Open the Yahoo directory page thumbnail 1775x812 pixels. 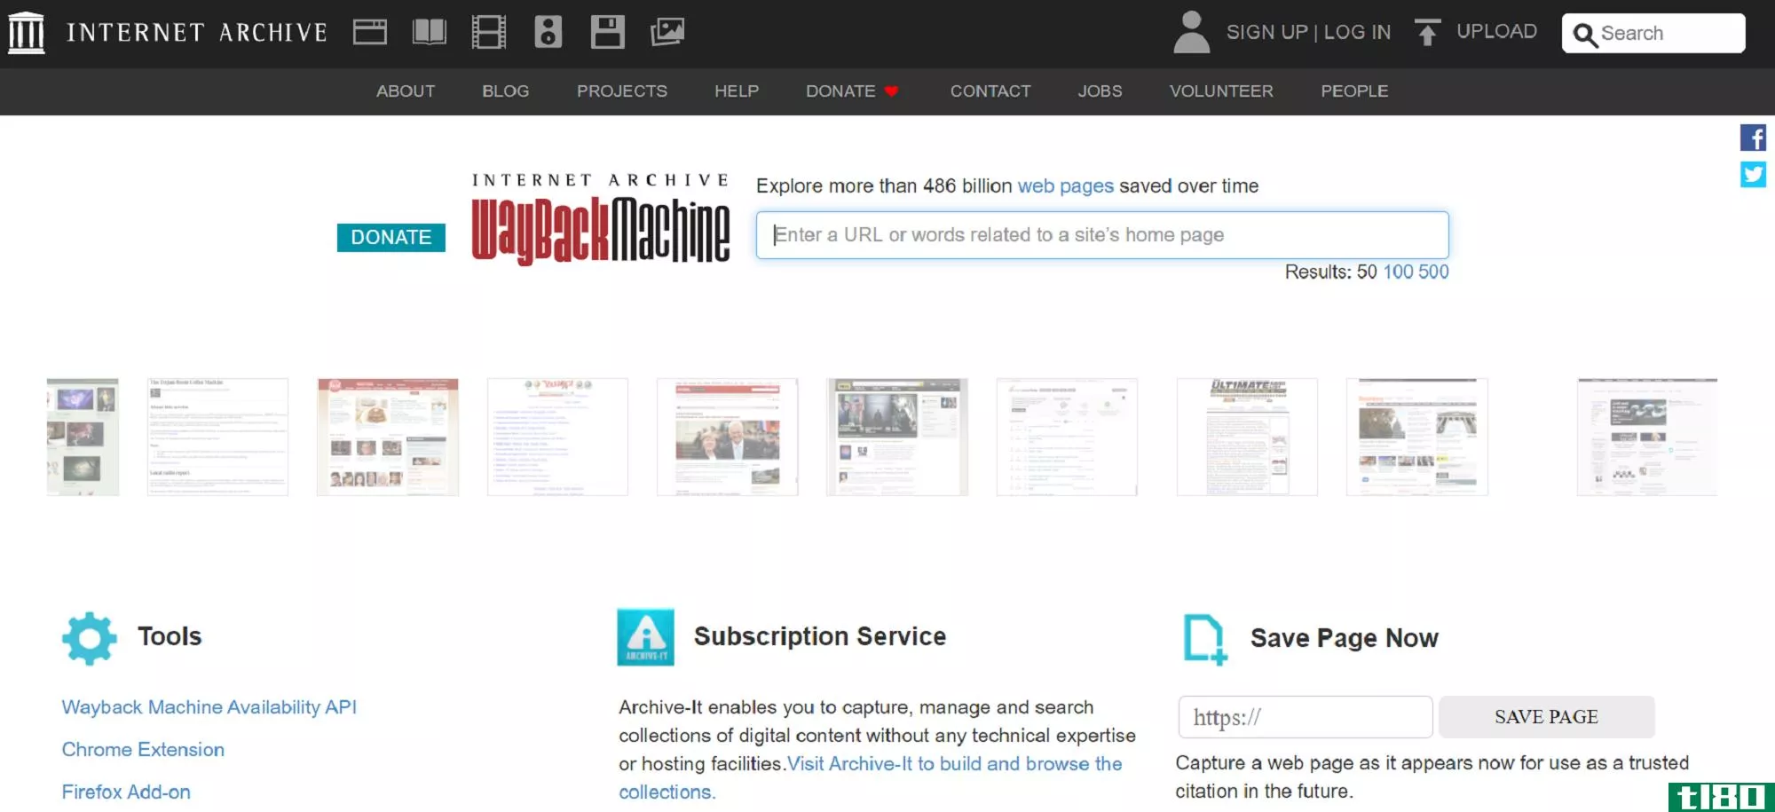[x=557, y=437]
